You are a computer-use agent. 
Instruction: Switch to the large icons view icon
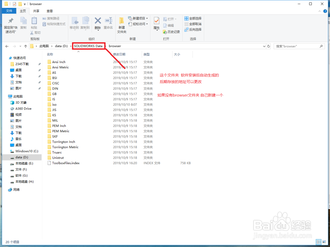[x=324, y=242]
